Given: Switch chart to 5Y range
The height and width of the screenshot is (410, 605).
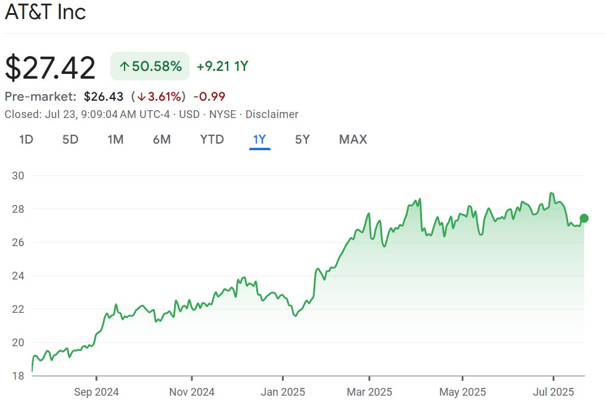Looking at the screenshot, I should (x=303, y=139).
